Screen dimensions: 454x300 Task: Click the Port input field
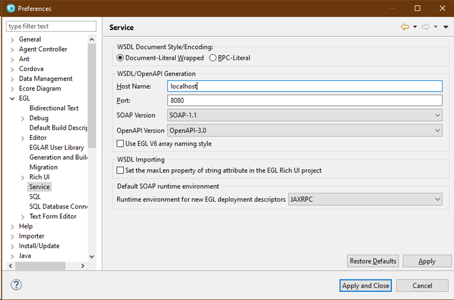point(305,100)
